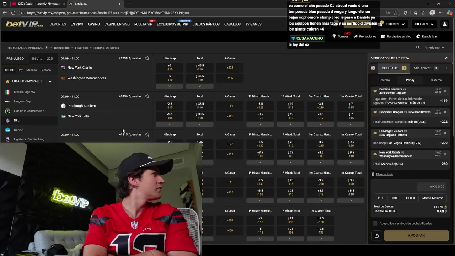Open Promociones megaphone link
The height and width of the screenshot is (256, 455).
point(365,36)
